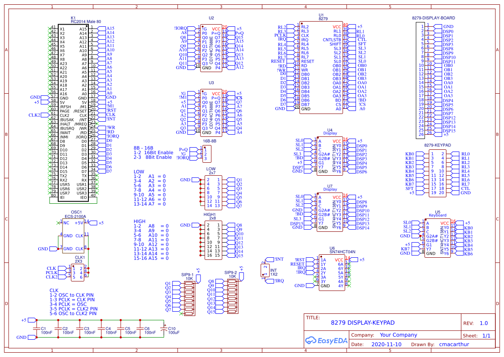Screen dimensions: 504x357
Task: Click the U6 SN74HCT04N inverter symbol
Action: pos(332,272)
